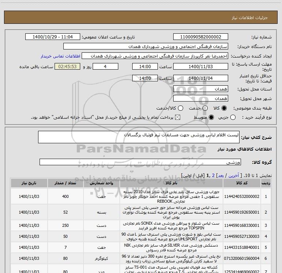The image size is (282, 273).
Task: Click product code 1144590527130003
Action: (x=242, y=236)
